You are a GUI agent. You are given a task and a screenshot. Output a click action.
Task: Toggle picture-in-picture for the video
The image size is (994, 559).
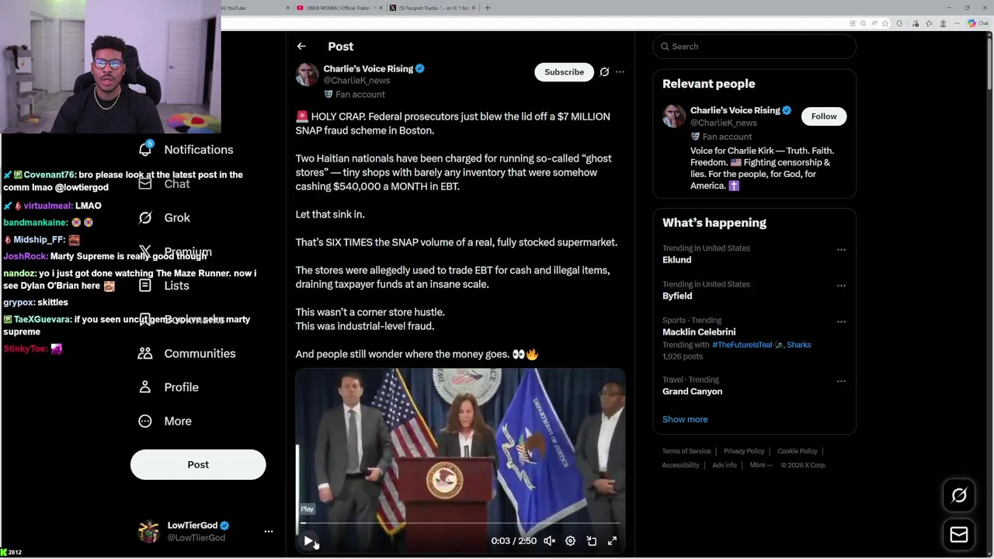pyautogui.click(x=591, y=541)
